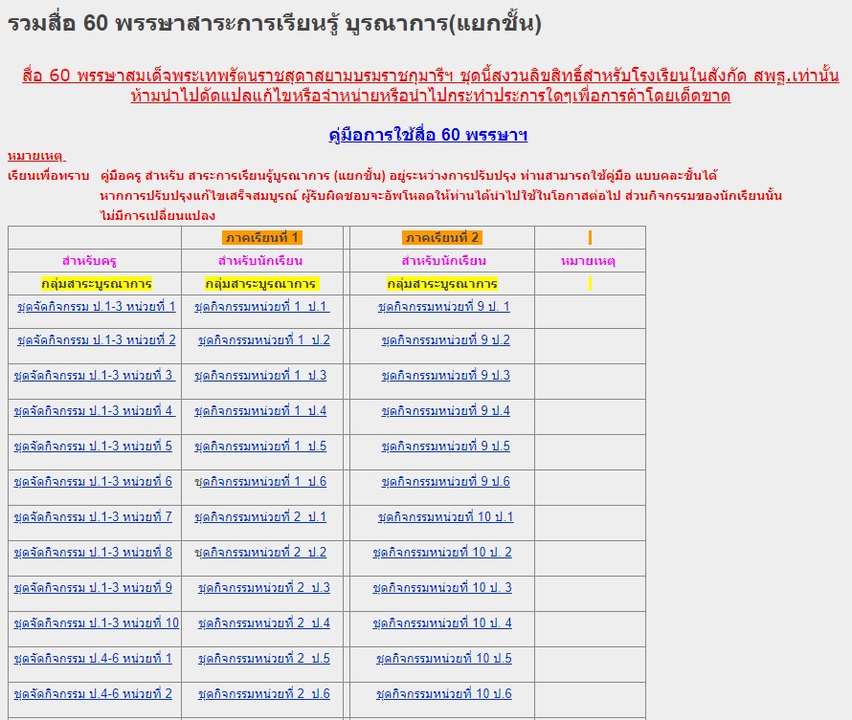Click the page title รวมสื่อ 60 พรรษา
This screenshot has width=852, height=720.
tap(275, 23)
